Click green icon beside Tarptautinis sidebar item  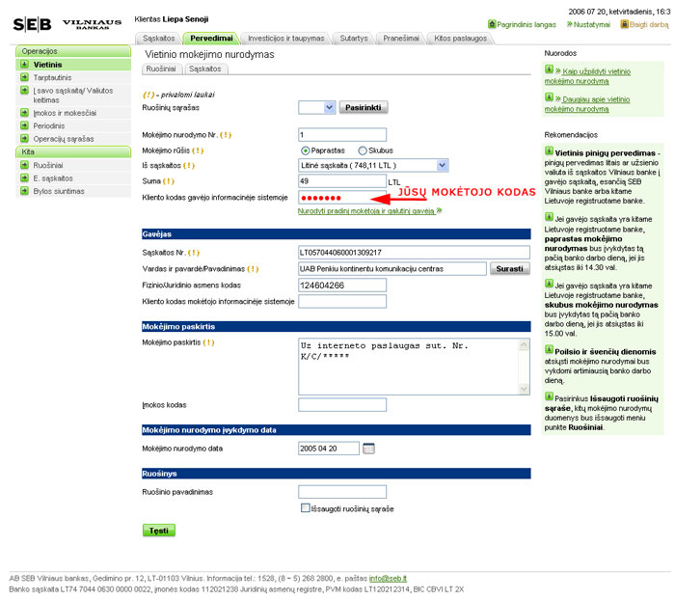[x=24, y=77]
